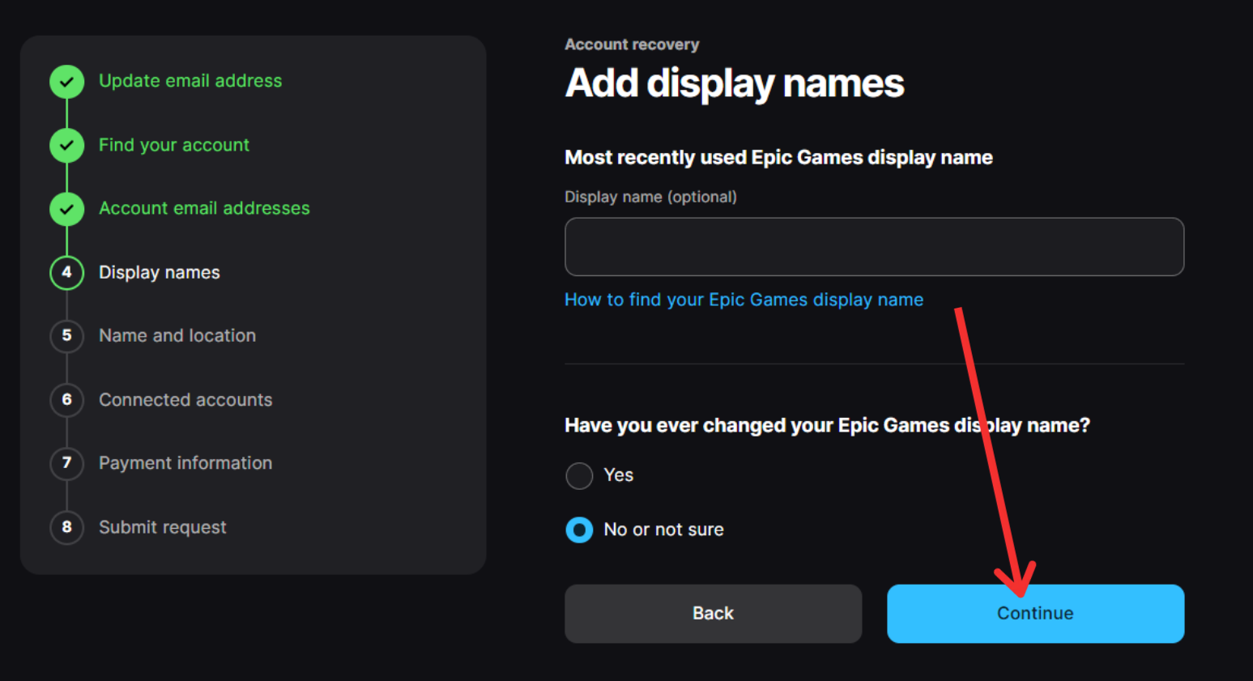This screenshot has width=1253, height=681.
Task: Select the No or not sure option
Action: 579,530
